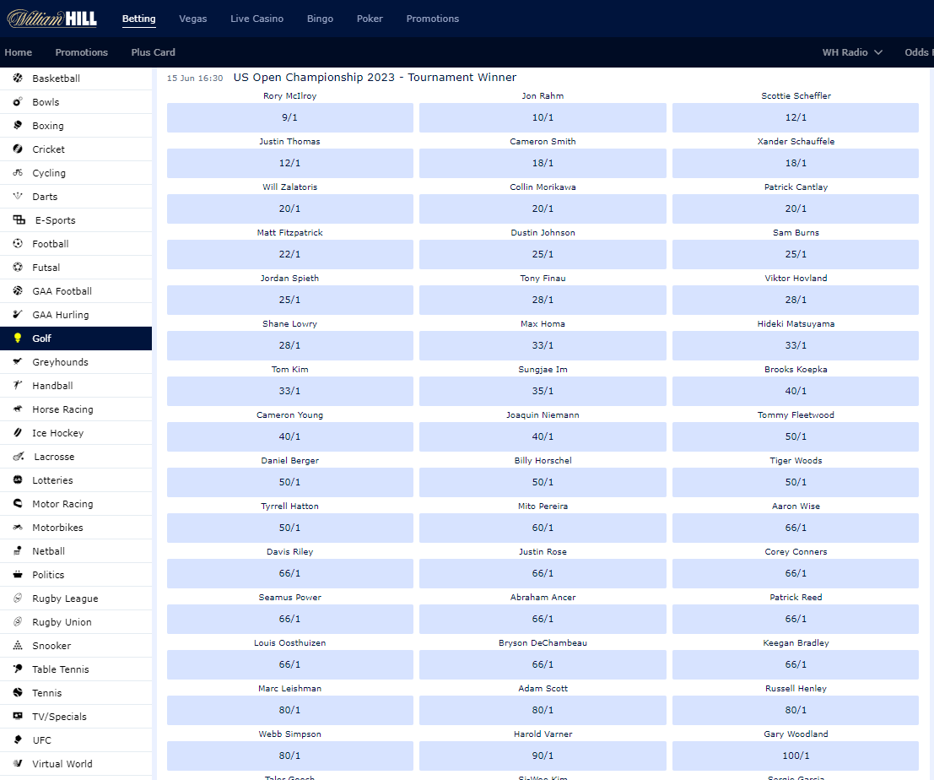The width and height of the screenshot is (934, 780).
Task: Go to Home in secondary navigation
Action: coord(19,52)
